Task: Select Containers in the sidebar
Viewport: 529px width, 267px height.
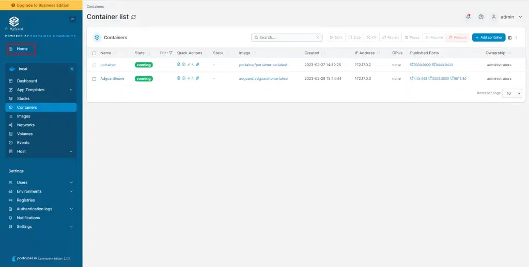Action: (41, 107)
